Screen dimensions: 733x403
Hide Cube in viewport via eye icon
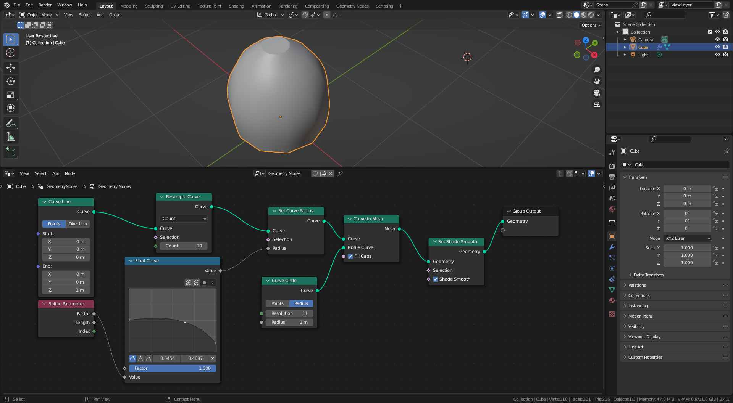pos(717,47)
